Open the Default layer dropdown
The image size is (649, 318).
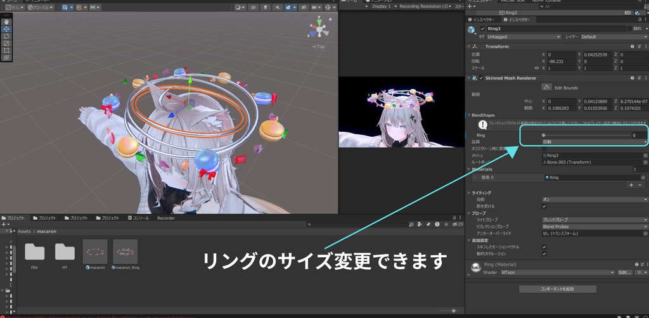pyautogui.click(x=614, y=37)
